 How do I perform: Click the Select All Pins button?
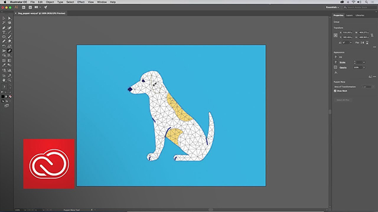click(343, 100)
